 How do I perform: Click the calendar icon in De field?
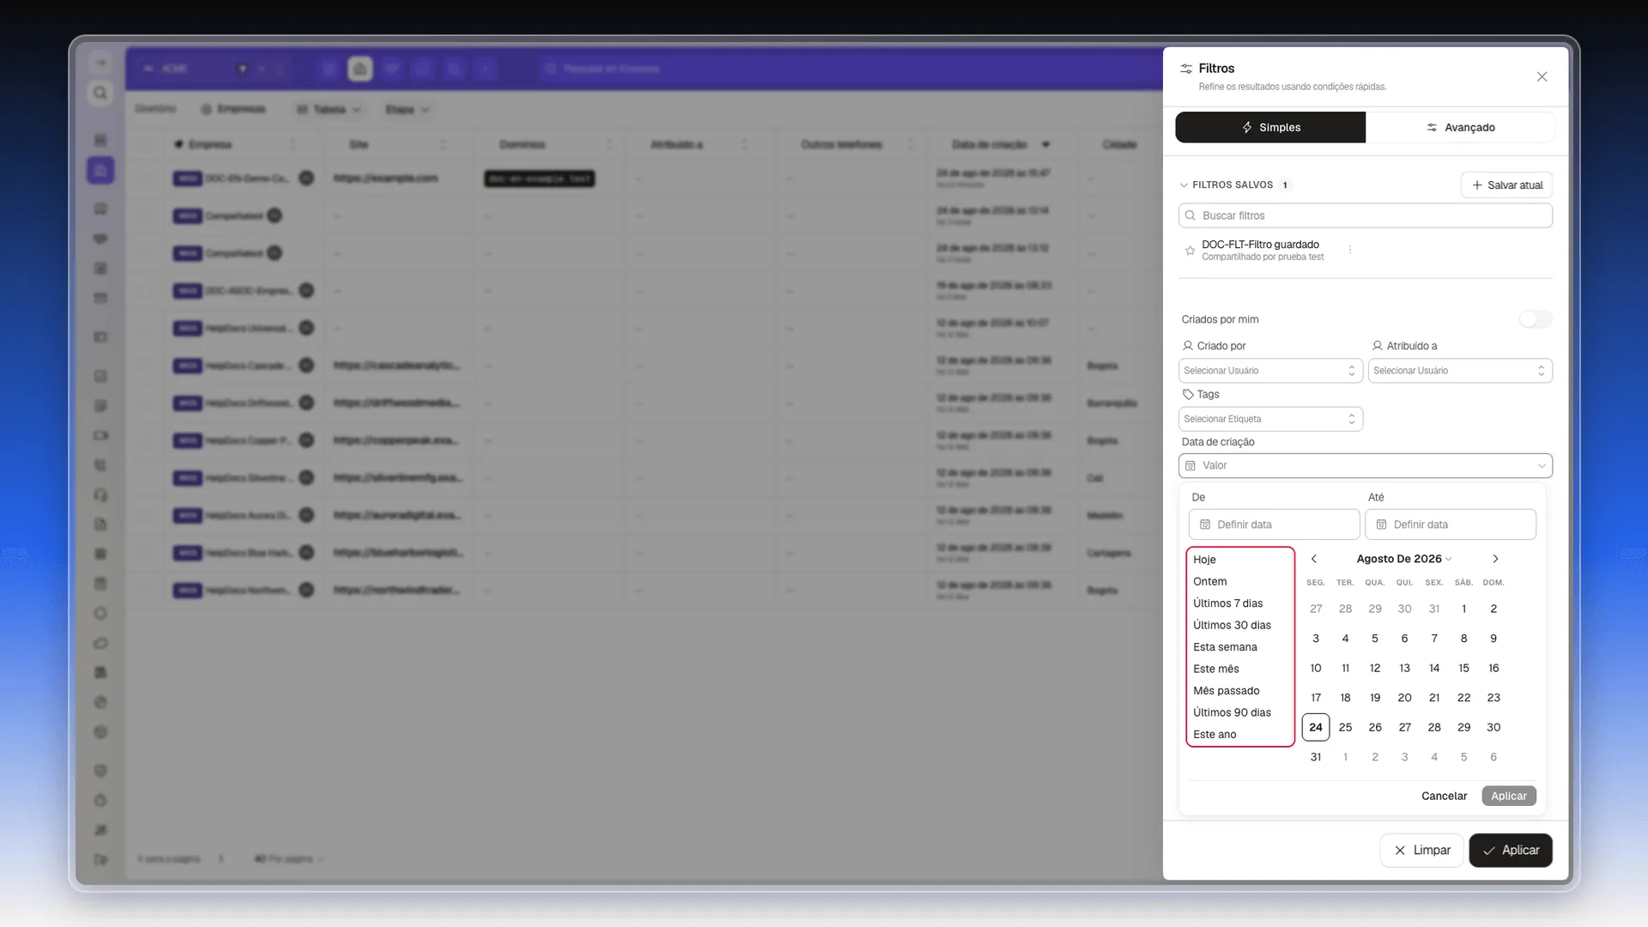pyautogui.click(x=1205, y=524)
